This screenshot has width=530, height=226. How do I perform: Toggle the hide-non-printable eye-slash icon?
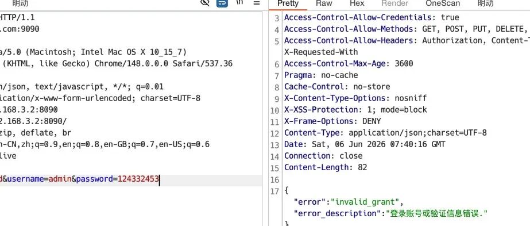click(205, 3)
